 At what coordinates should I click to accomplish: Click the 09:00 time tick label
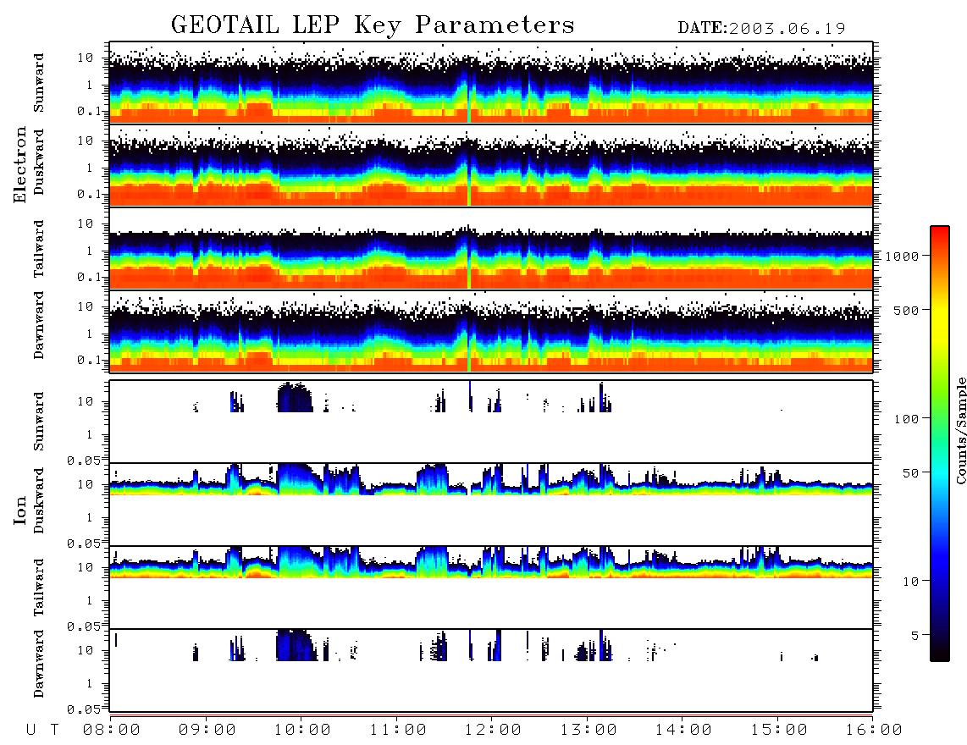pos(207,730)
